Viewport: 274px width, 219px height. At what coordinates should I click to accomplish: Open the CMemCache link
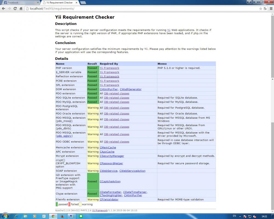[x=108, y=147]
